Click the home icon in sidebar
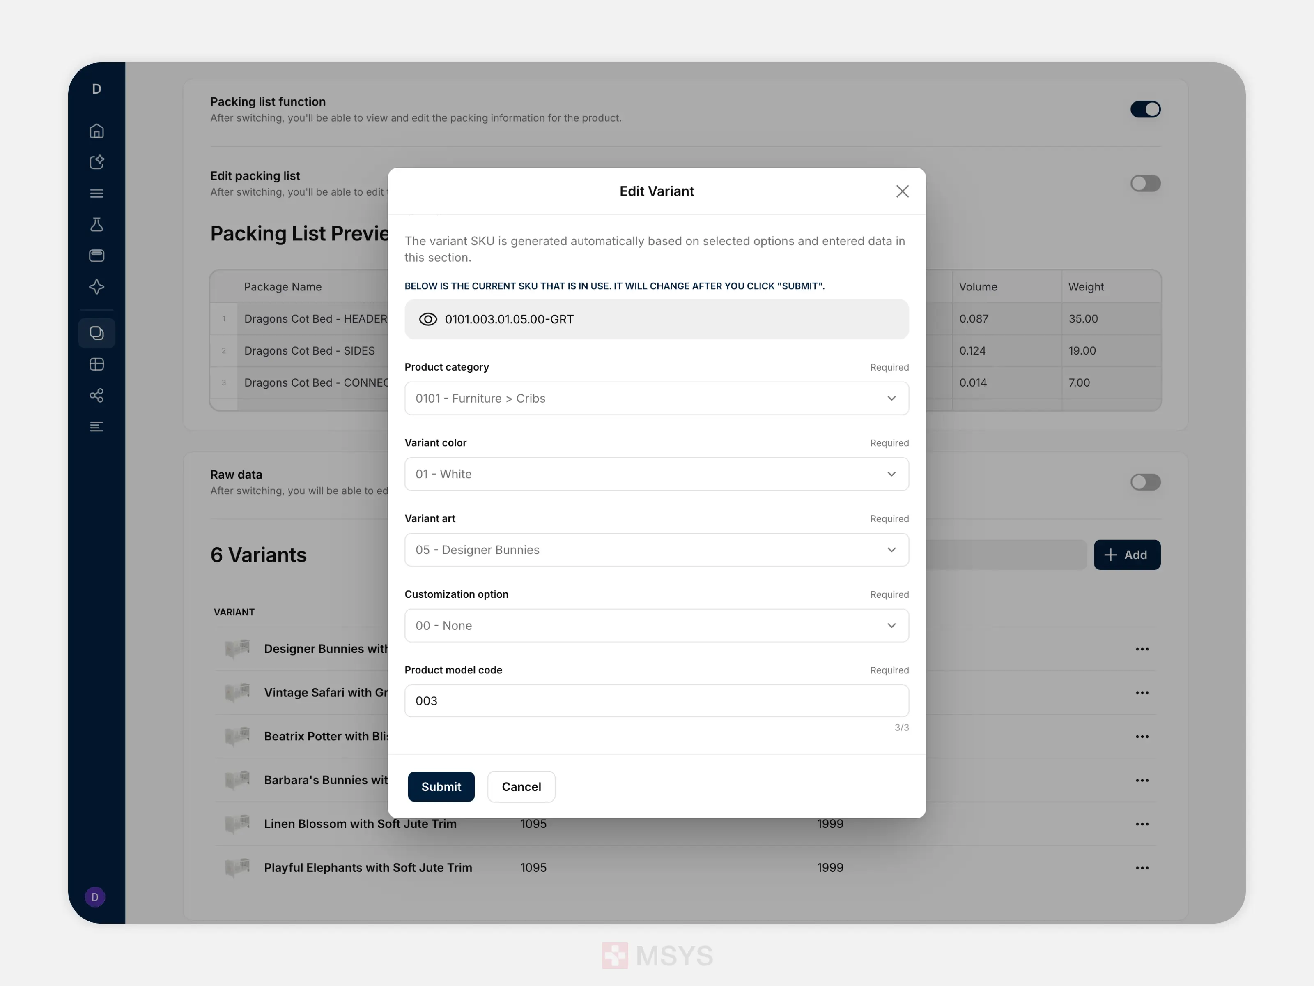Screen dimensions: 1314x986 98,131
